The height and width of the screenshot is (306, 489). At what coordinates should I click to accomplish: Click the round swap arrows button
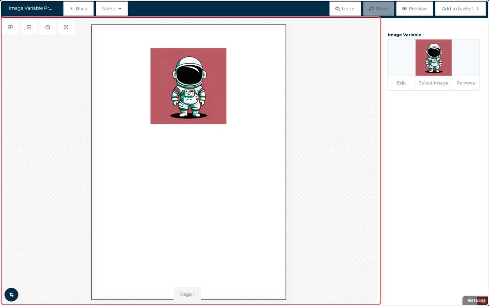click(11, 295)
